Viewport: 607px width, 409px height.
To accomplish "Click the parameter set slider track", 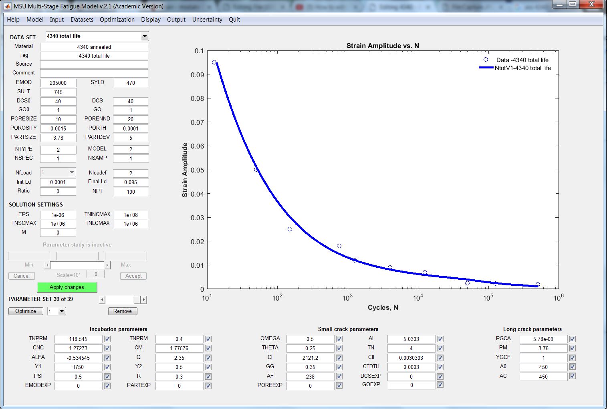I will (x=119, y=300).
